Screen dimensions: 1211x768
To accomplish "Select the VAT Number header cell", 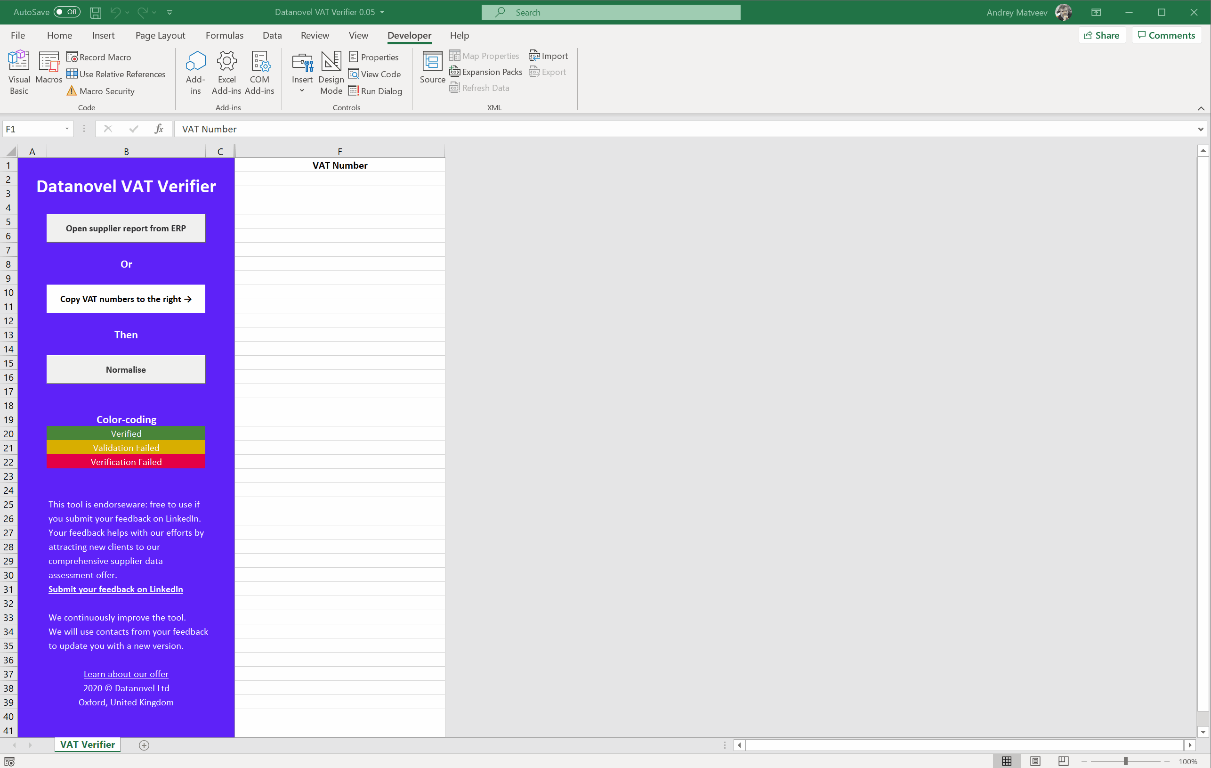I will [339, 165].
